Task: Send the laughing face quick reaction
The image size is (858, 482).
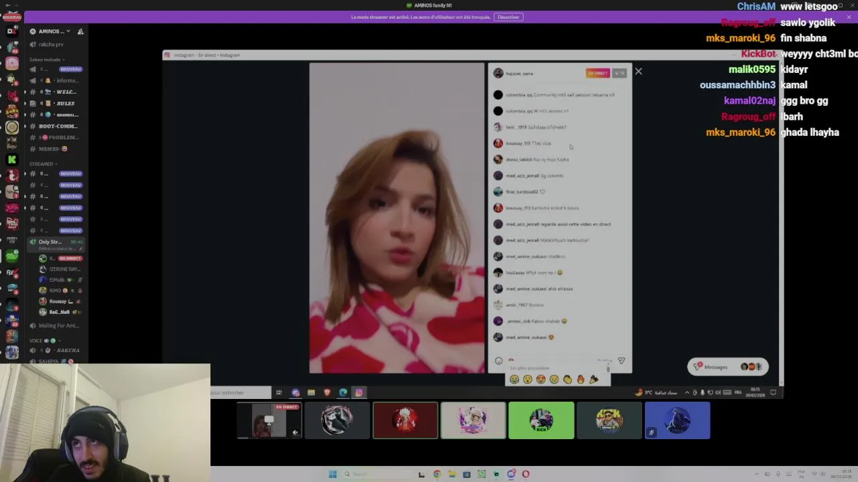Action: coord(514,380)
